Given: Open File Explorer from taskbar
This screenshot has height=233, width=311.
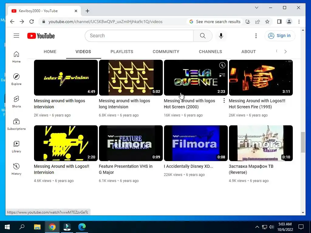Looking at the screenshot, I should coord(37,227).
